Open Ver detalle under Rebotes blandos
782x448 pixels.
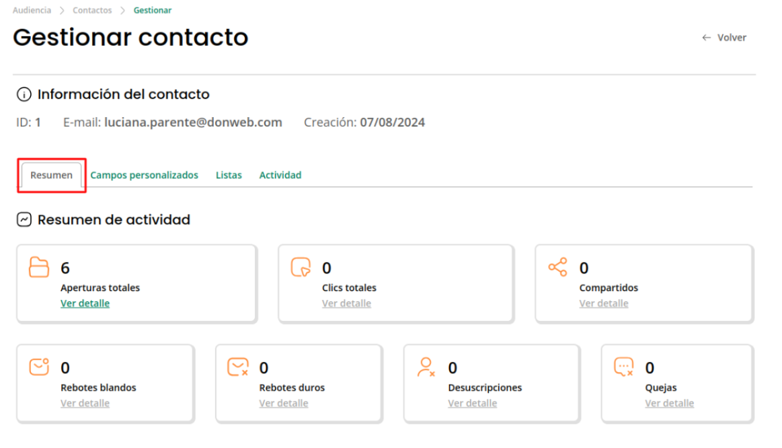85,403
